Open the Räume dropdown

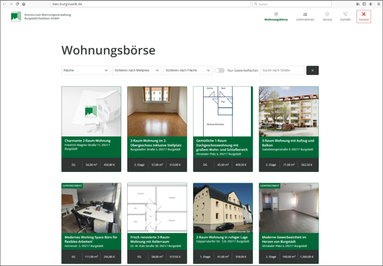pyautogui.click(x=86, y=70)
